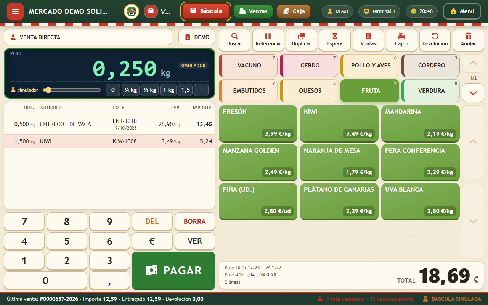Open the hamburger menu icon
Image resolution: width=488 pixels, height=305 pixels.
pyautogui.click(x=15, y=11)
